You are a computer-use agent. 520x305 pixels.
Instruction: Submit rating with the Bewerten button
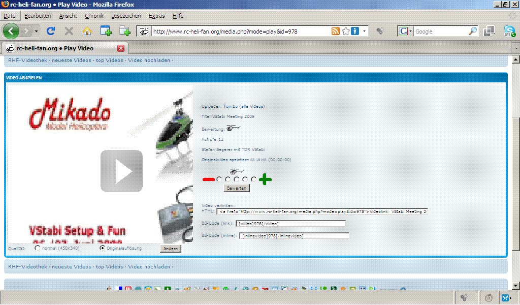237,188
